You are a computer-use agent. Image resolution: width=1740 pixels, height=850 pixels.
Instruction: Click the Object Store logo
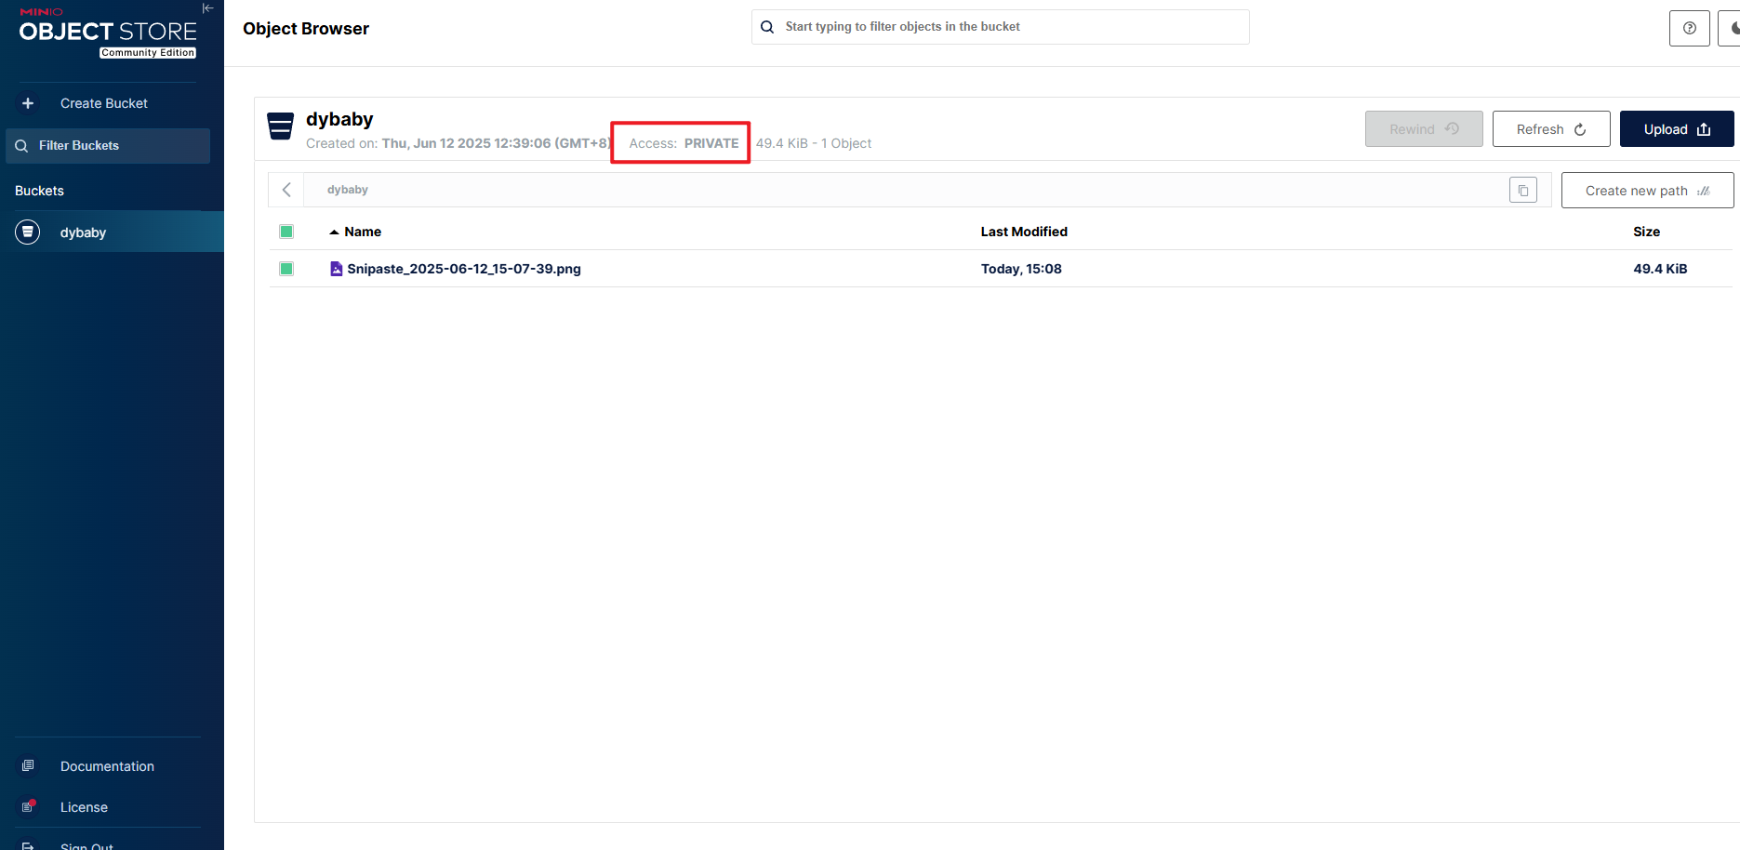(108, 33)
